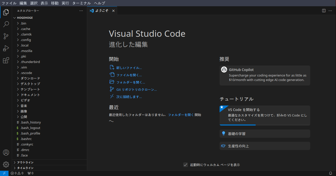Open the Explorer view in activity bar

click(x=6, y=12)
